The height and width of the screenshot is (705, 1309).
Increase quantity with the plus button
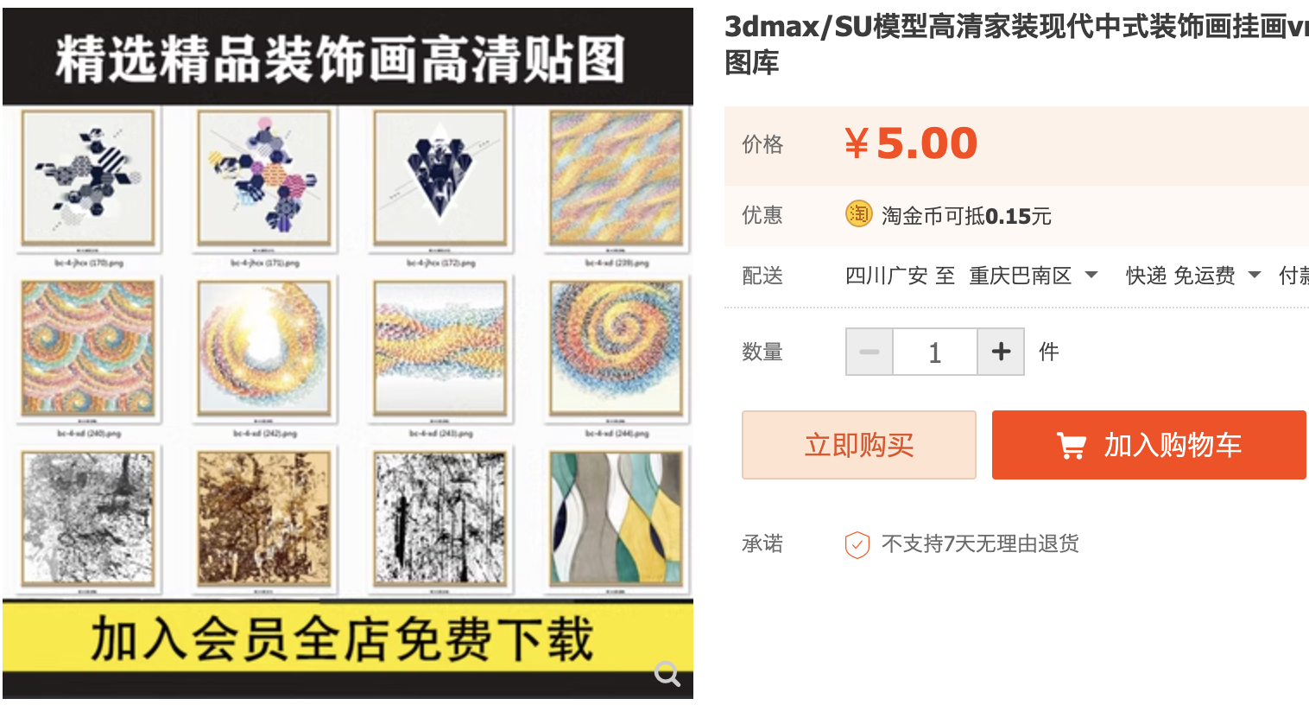(x=1001, y=352)
